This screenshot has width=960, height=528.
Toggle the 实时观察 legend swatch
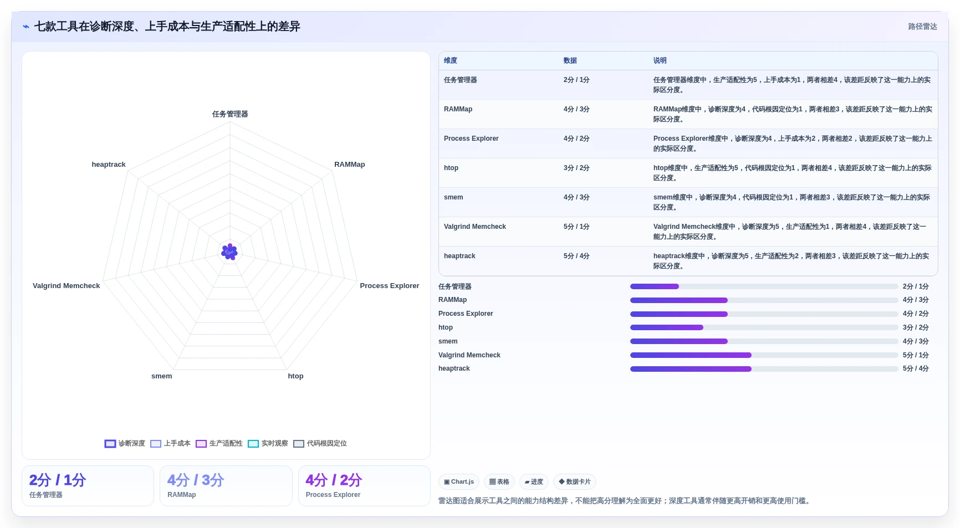coord(253,444)
